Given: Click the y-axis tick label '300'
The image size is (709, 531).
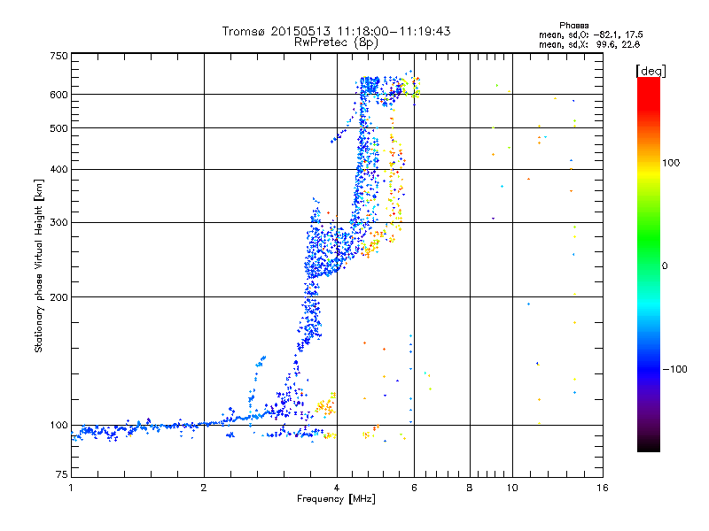Looking at the screenshot, I should click(58, 222).
